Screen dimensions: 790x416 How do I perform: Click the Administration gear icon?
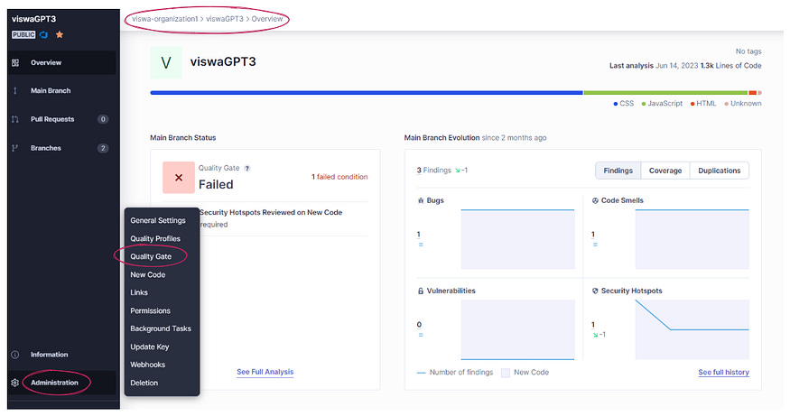point(15,383)
